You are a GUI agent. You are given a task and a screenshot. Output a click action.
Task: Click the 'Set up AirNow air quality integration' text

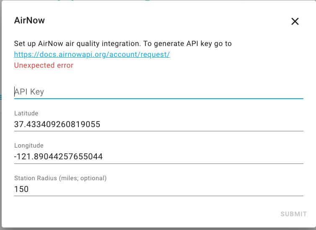pyautogui.click(x=78, y=43)
